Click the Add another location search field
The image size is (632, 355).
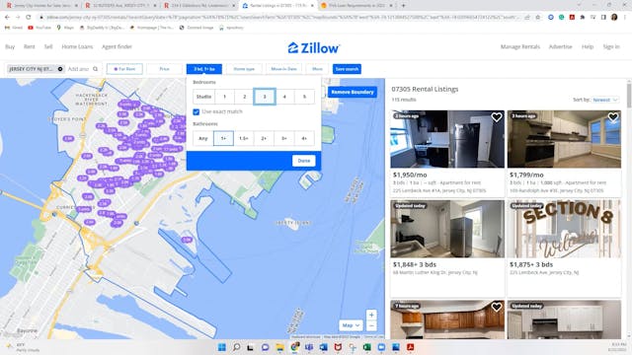pyautogui.click(x=78, y=69)
